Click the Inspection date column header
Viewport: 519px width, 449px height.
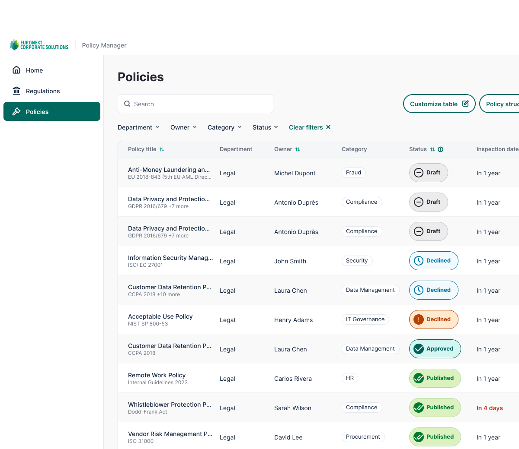coord(497,149)
